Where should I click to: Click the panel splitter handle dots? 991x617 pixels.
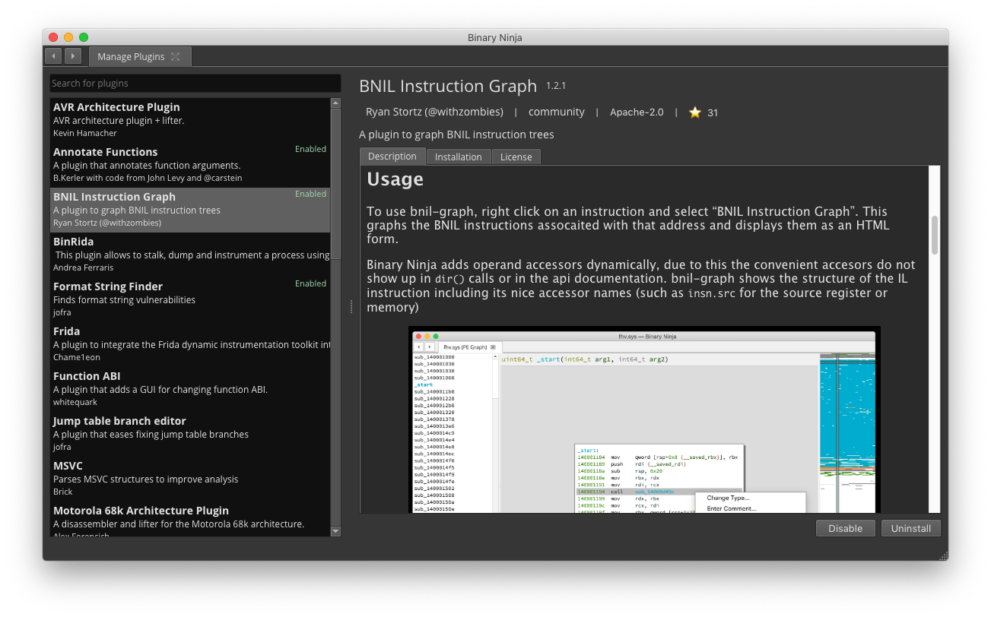[x=351, y=305]
